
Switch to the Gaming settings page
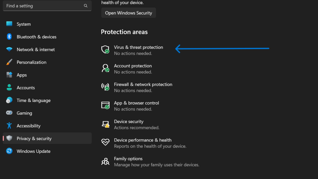tap(24, 113)
